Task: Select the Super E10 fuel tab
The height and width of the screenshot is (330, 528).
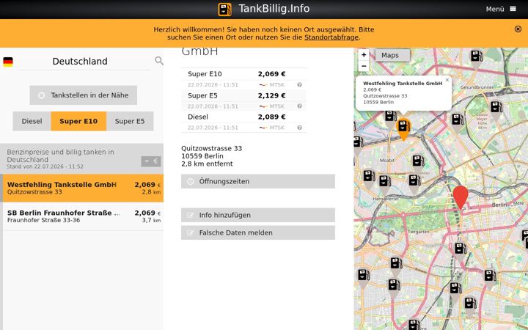Action: 78,121
